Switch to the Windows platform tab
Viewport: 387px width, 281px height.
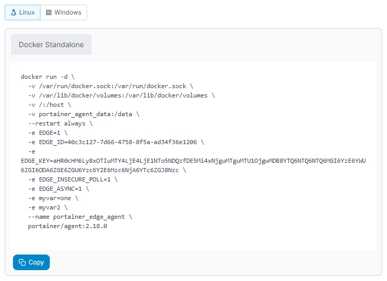(64, 12)
